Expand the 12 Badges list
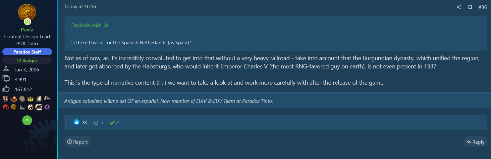Image resolution: width=491 pixels, height=159 pixels. (x=27, y=60)
